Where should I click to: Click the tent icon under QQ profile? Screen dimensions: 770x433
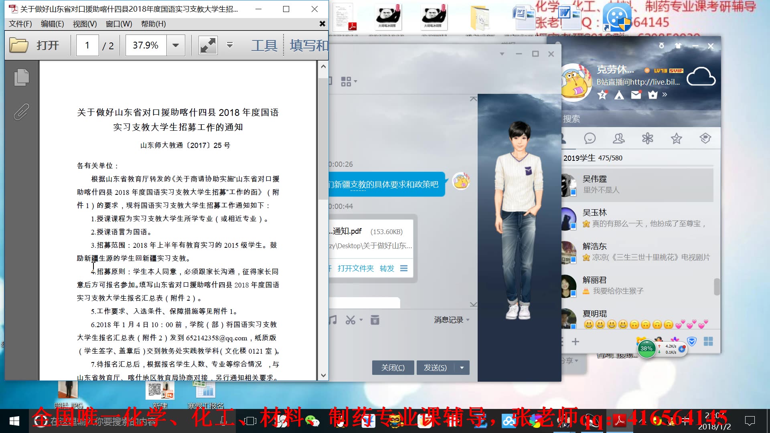(619, 95)
